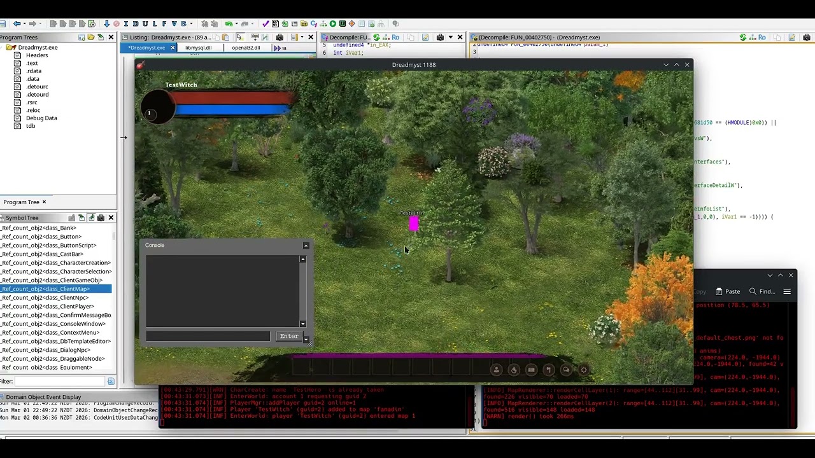Click the green Run script toolbar icon
This screenshot has width=815, height=458.
tap(332, 24)
